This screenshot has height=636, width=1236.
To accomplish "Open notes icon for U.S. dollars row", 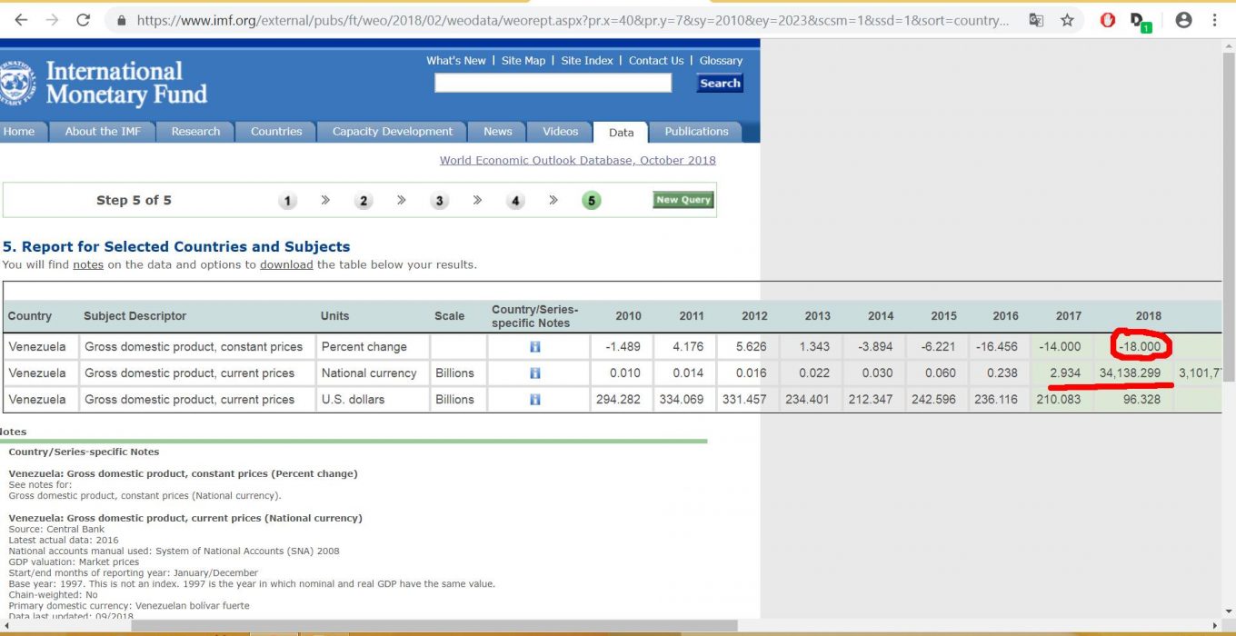I will pyautogui.click(x=534, y=399).
